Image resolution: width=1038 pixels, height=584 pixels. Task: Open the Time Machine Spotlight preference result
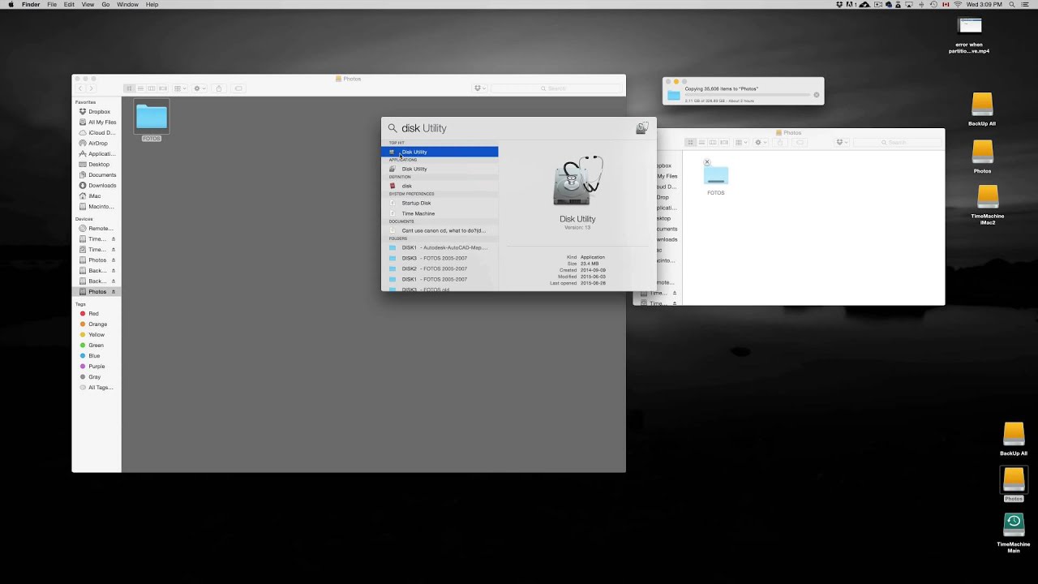(440, 213)
